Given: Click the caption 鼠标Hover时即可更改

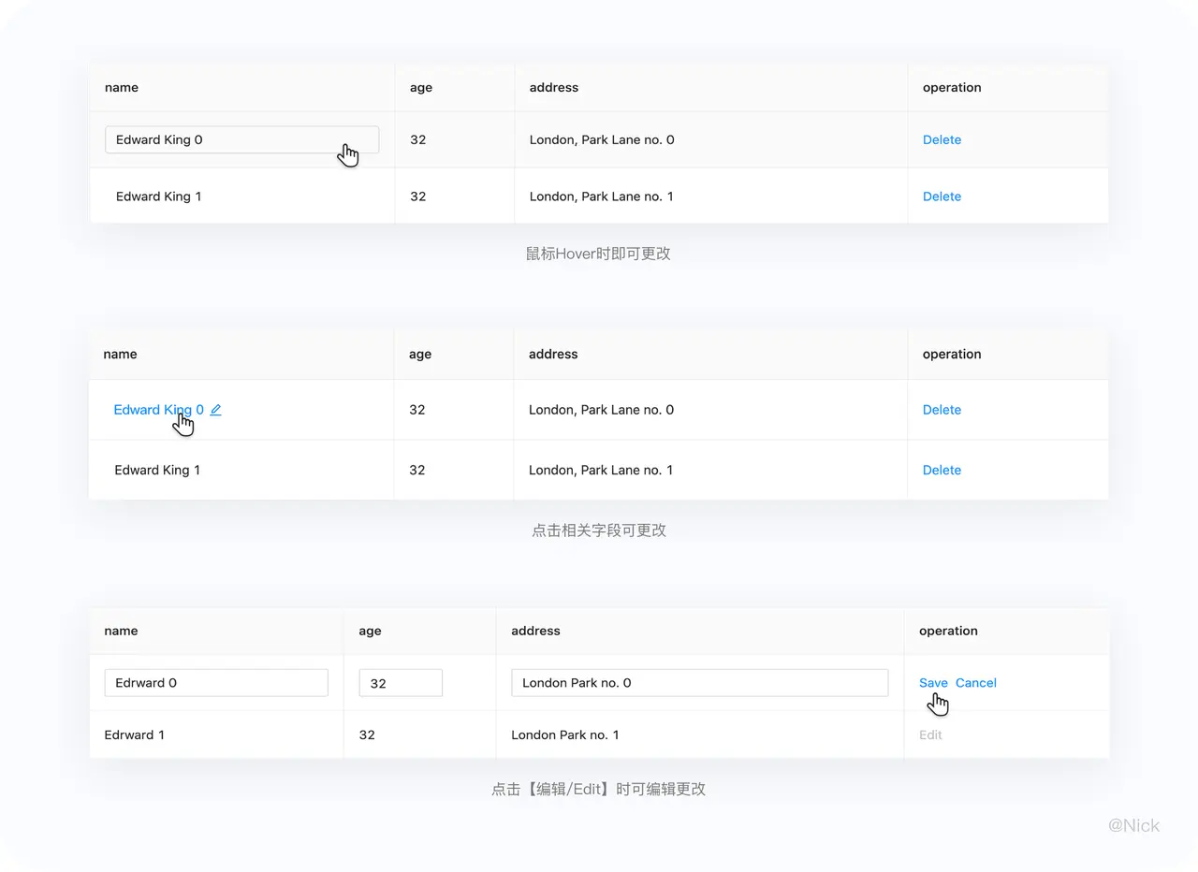Looking at the screenshot, I should point(598,254).
